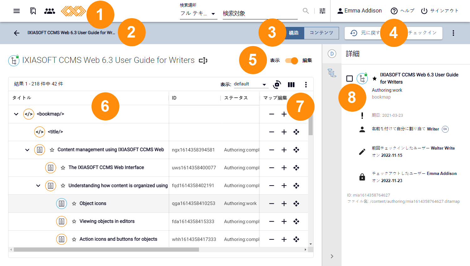Collapse Content management using IXIASOFT CCMS Web
Viewport: 470px width, 266px height.
coord(27,150)
